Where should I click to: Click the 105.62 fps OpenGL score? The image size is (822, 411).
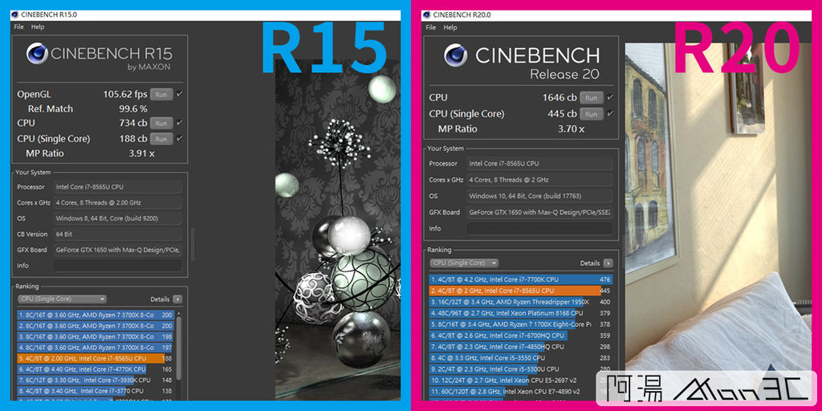pyautogui.click(x=124, y=95)
